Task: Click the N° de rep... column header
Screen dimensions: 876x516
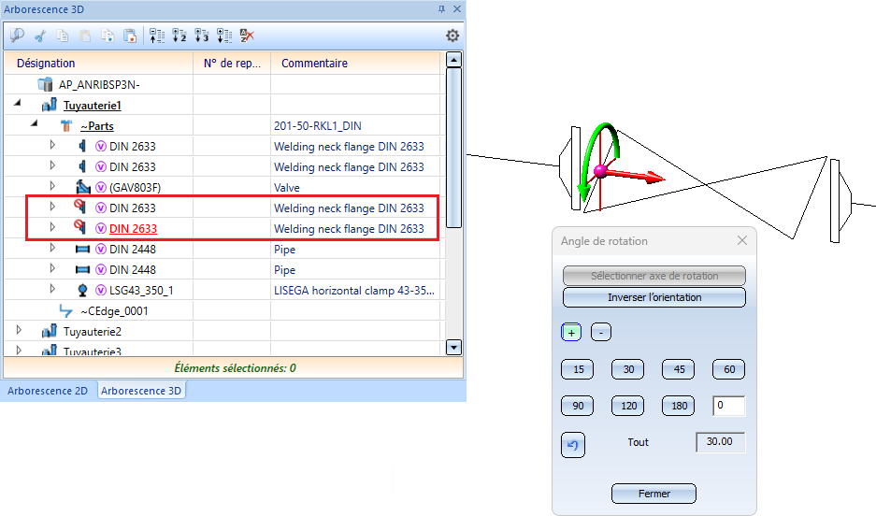Action: click(x=232, y=64)
